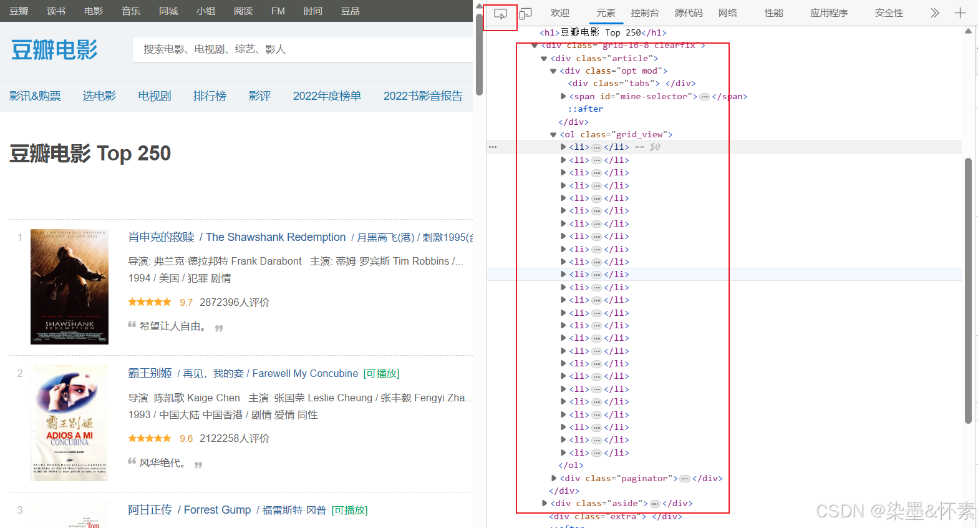Screen dimensions: 978x528
Task: Open the 应用程序 tab
Action: (829, 12)
